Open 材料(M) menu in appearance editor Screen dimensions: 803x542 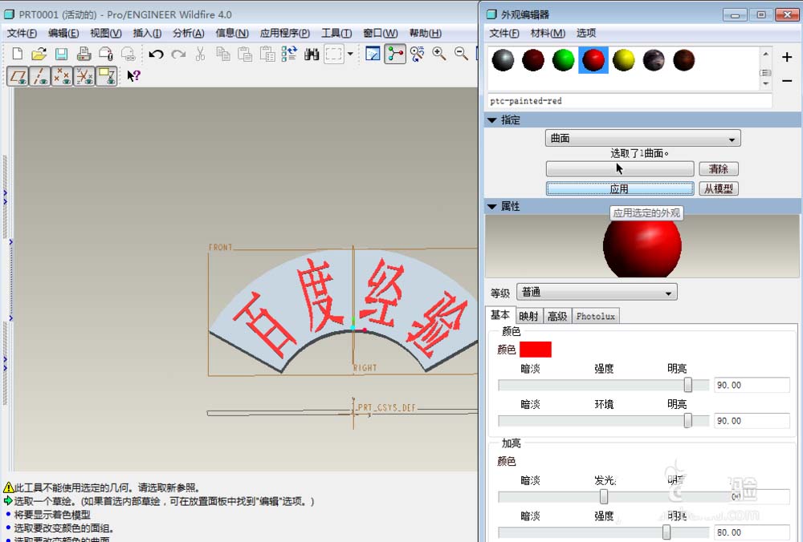(548, 33)
